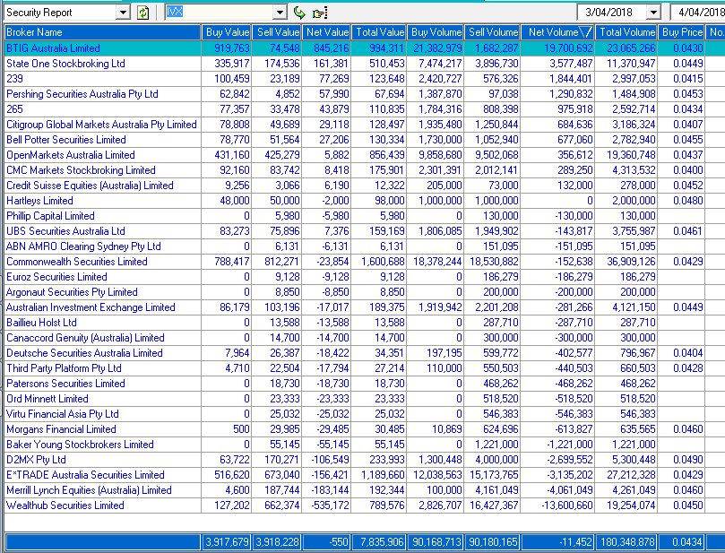The image size is (725, 553).
Task: Click E*TRADE sell volume 15,173,765
Action: (x=494, y=475)
